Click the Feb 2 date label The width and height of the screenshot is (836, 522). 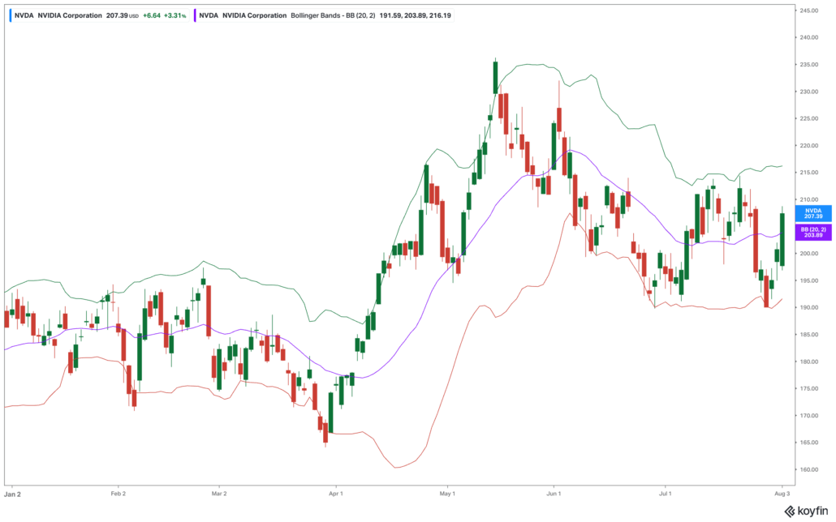pos(119,494)
